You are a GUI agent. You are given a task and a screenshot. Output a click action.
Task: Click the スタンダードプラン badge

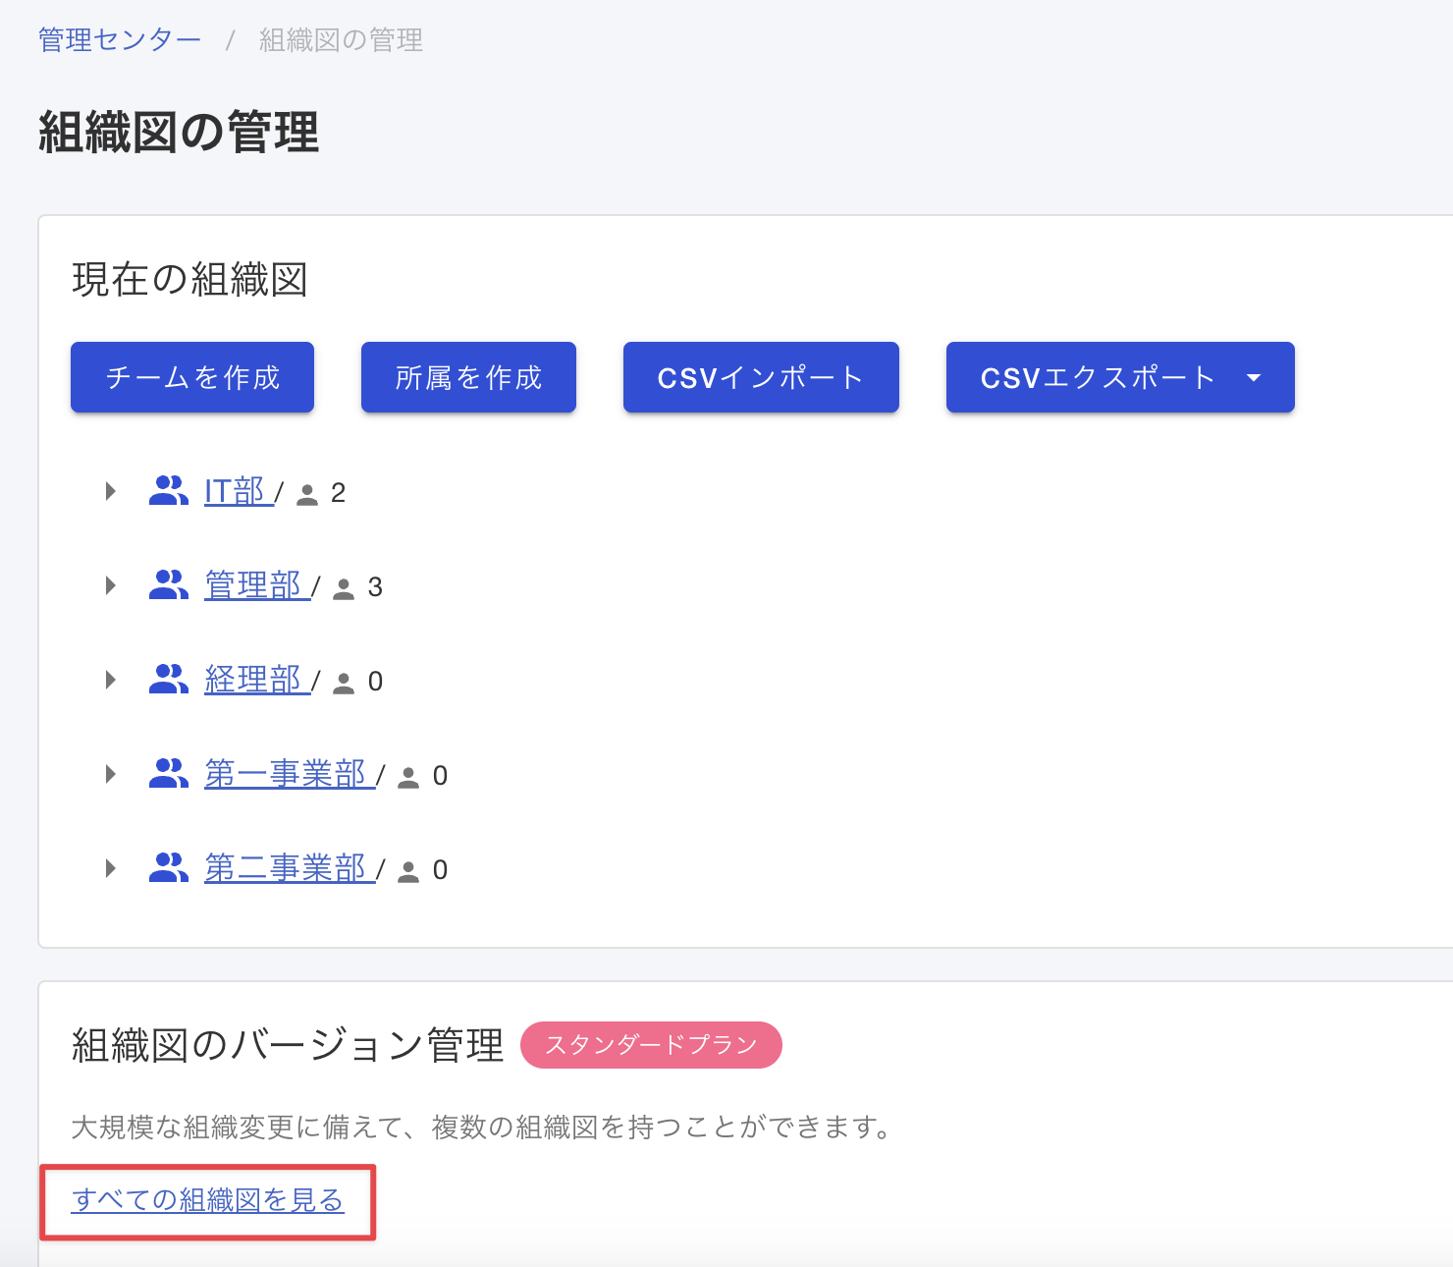pos(651,1045)
